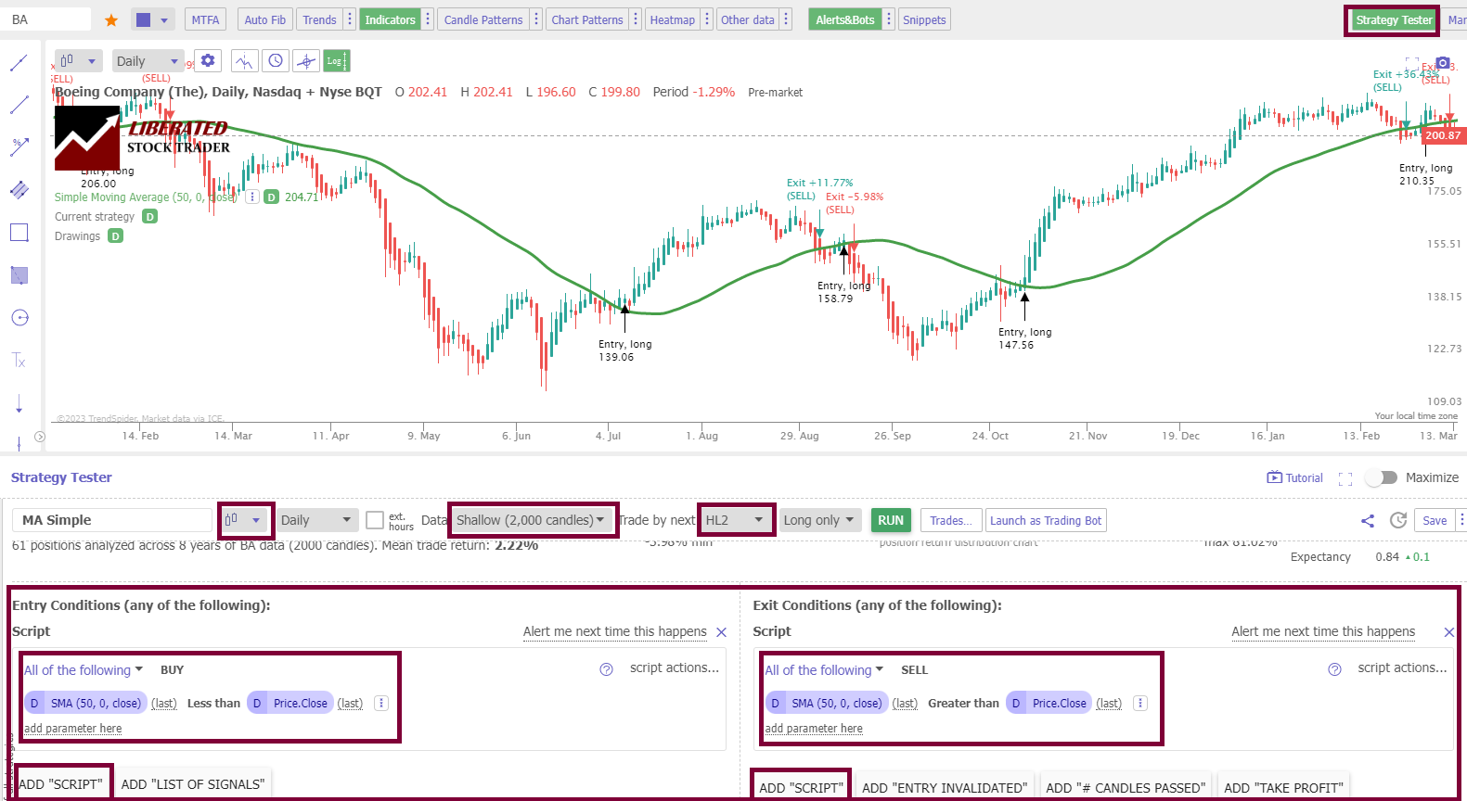The image size is (1467, 801).
Task: Click the BA ticker symbol input
Action: click(46, 19)
